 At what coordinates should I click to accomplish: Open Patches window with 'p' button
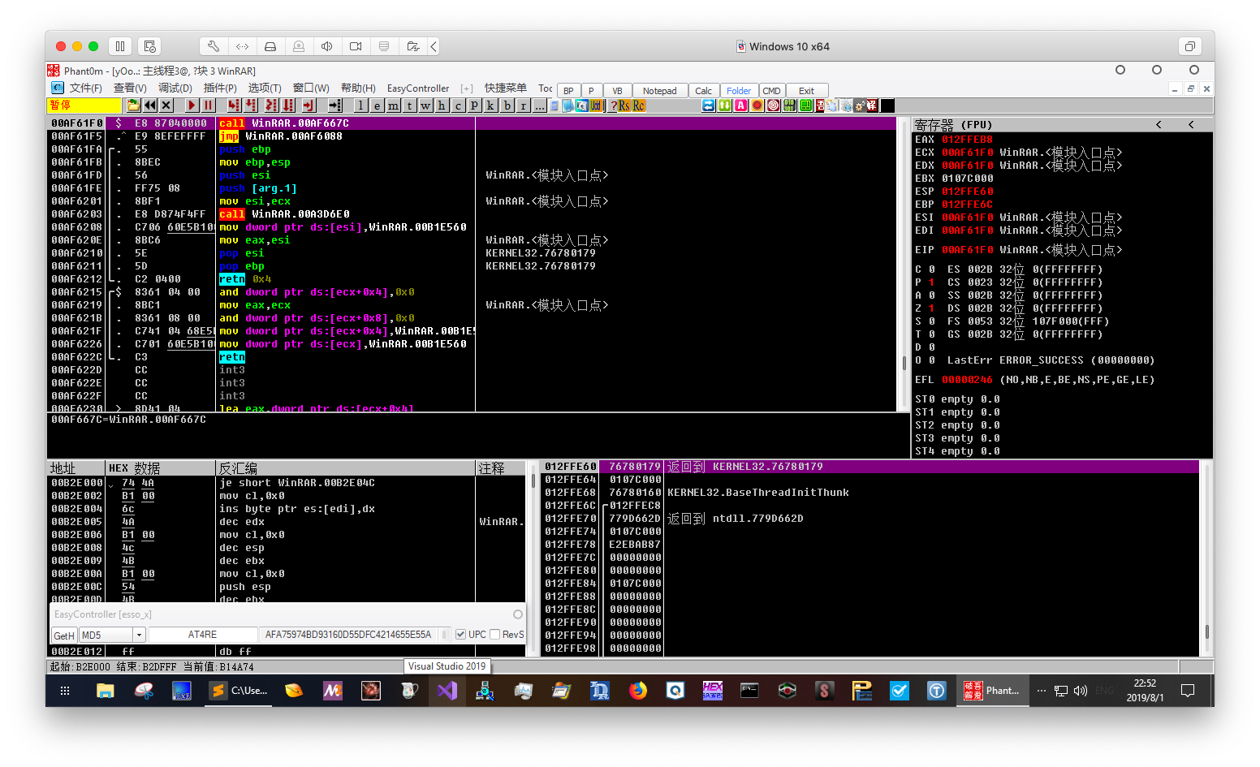pos(474,106)
